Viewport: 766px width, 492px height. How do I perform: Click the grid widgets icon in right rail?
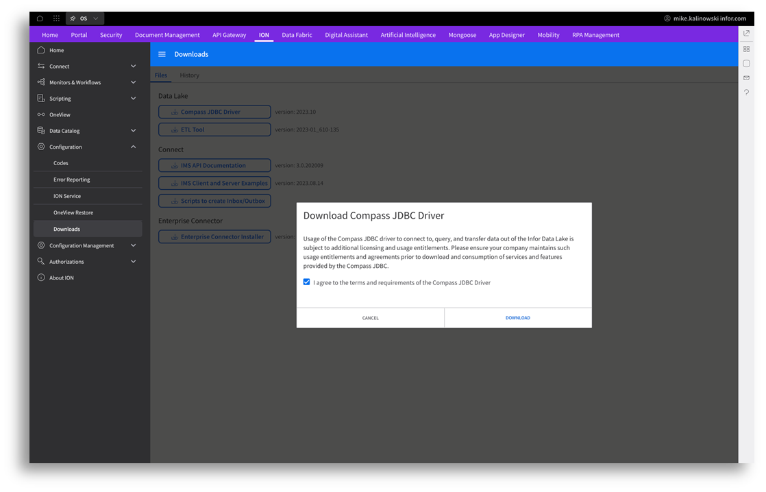[x=746, y=49]
